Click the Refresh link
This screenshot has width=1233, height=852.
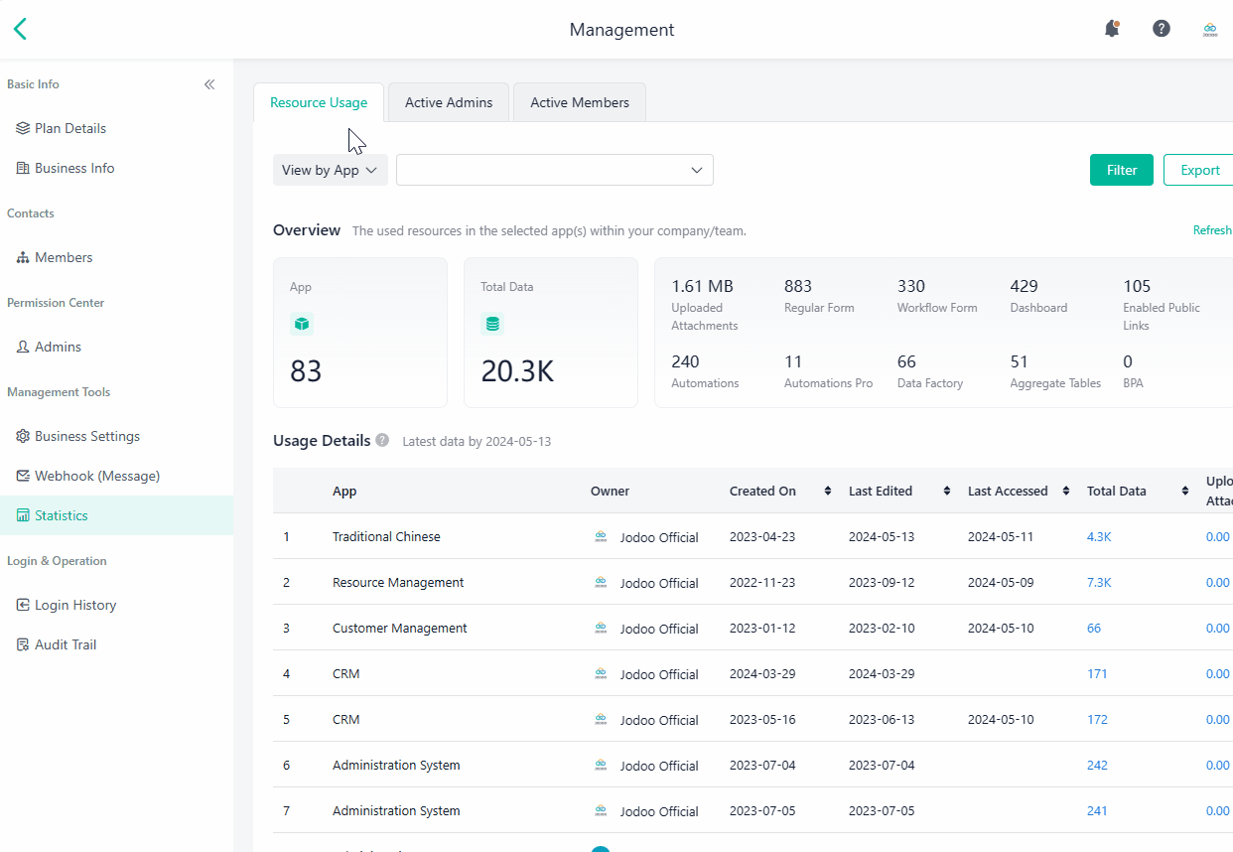click(x=1211, y=230)
